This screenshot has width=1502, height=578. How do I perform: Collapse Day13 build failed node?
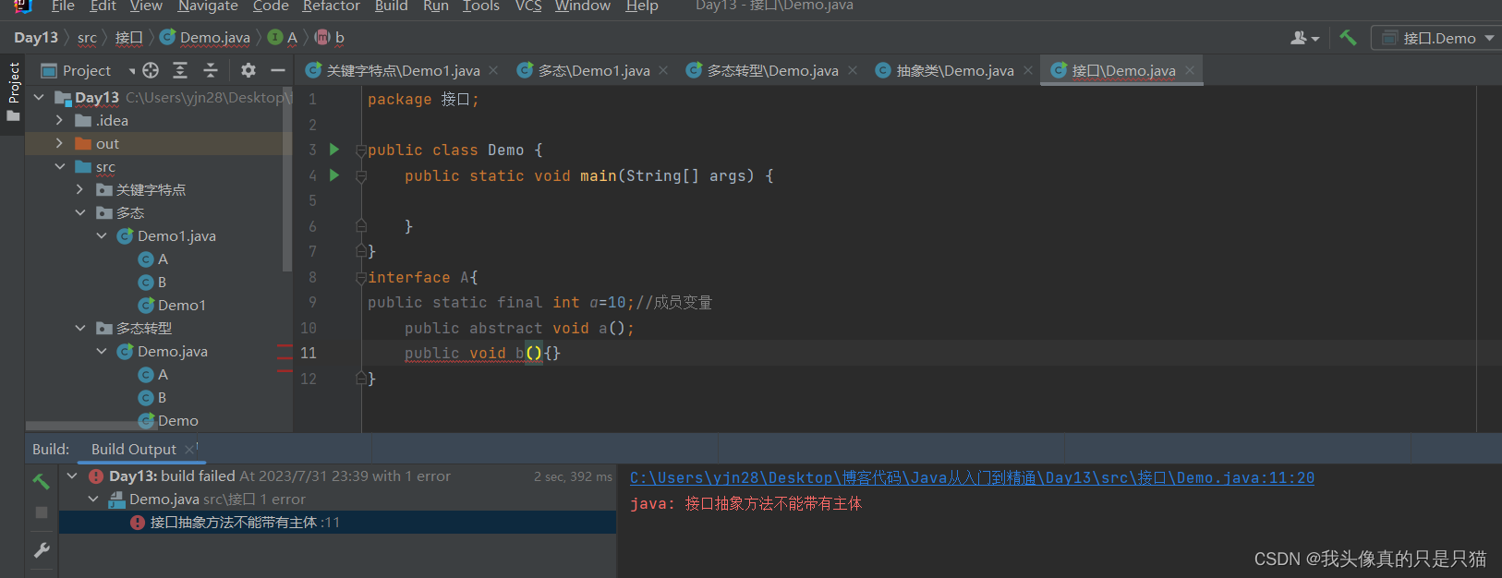point(72,476)
